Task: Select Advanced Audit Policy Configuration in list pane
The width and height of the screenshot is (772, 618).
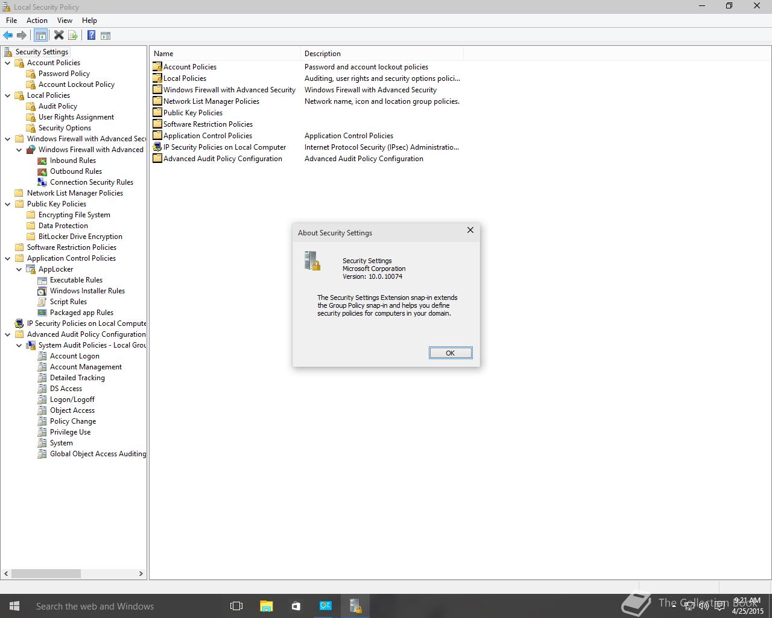Action: click(223, 159)
